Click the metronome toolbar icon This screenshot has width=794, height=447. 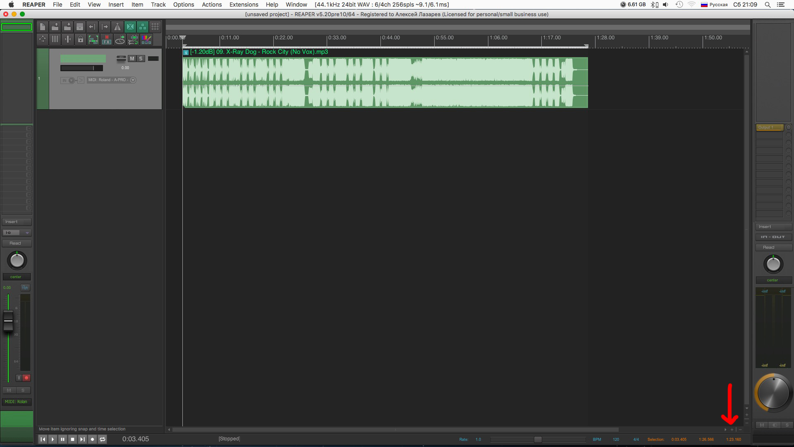(117, 27)
